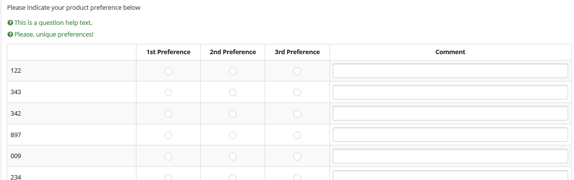Focus the comment field for item 343
The image size is (574, 180).
click(450, 92)
